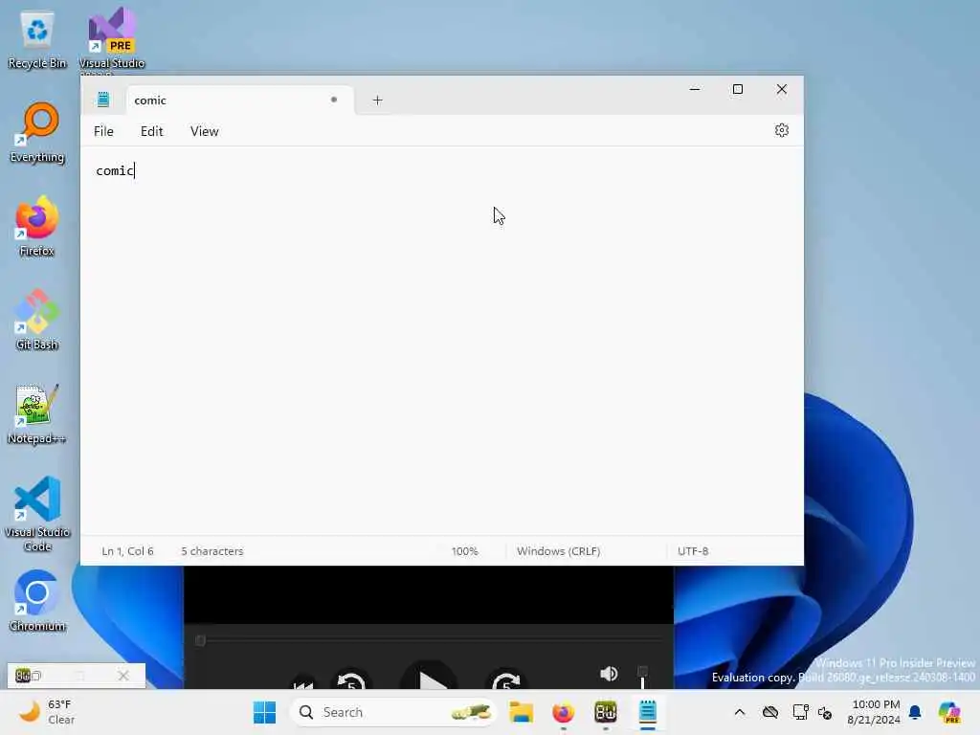
Task: Open the clock showing 10:00 PM
Action: coord(874,712)
